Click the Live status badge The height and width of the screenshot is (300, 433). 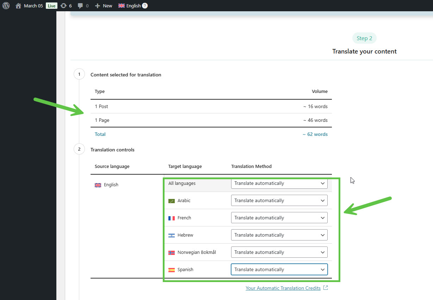coord(51,6)
